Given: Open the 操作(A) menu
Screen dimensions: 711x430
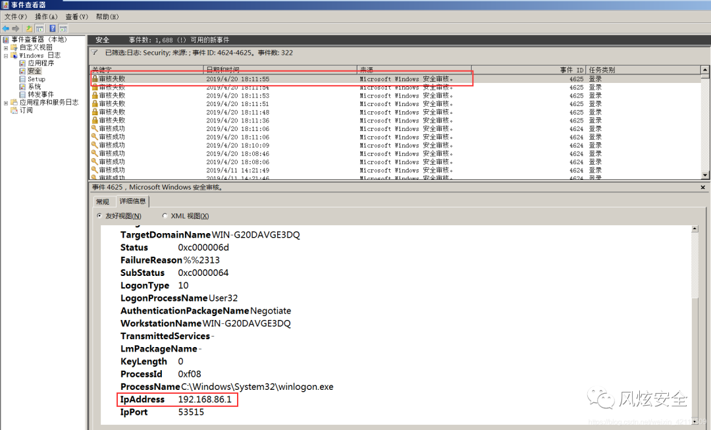Looking at the screenshot, I should pyautogui.click(x=46, y=16).
